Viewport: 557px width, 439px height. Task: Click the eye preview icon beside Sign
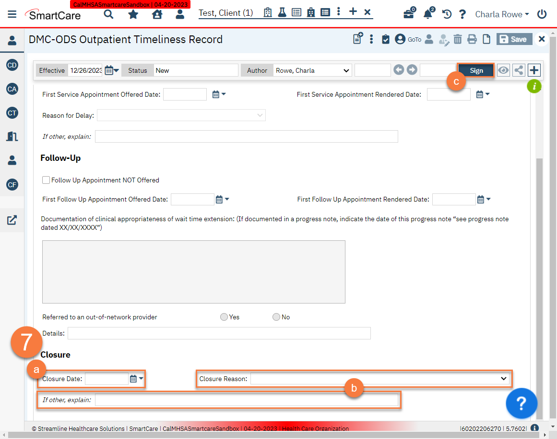[503, 70]
